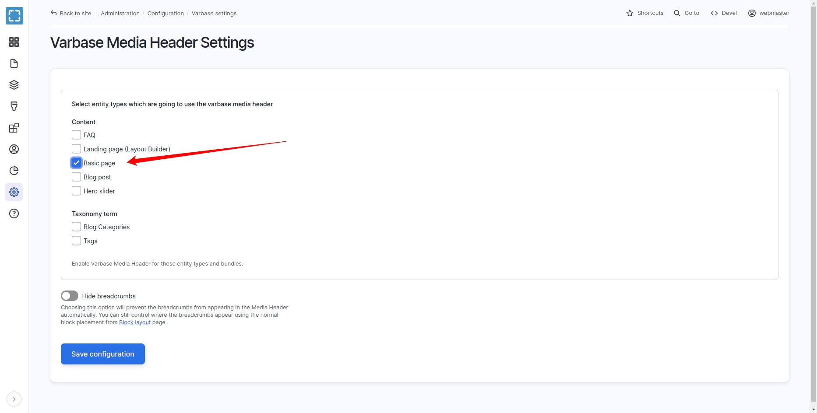This screenshot has height=413, width=817.
Task: Open the Content page icon in sidebar
Action: click(x=14, y=63)
